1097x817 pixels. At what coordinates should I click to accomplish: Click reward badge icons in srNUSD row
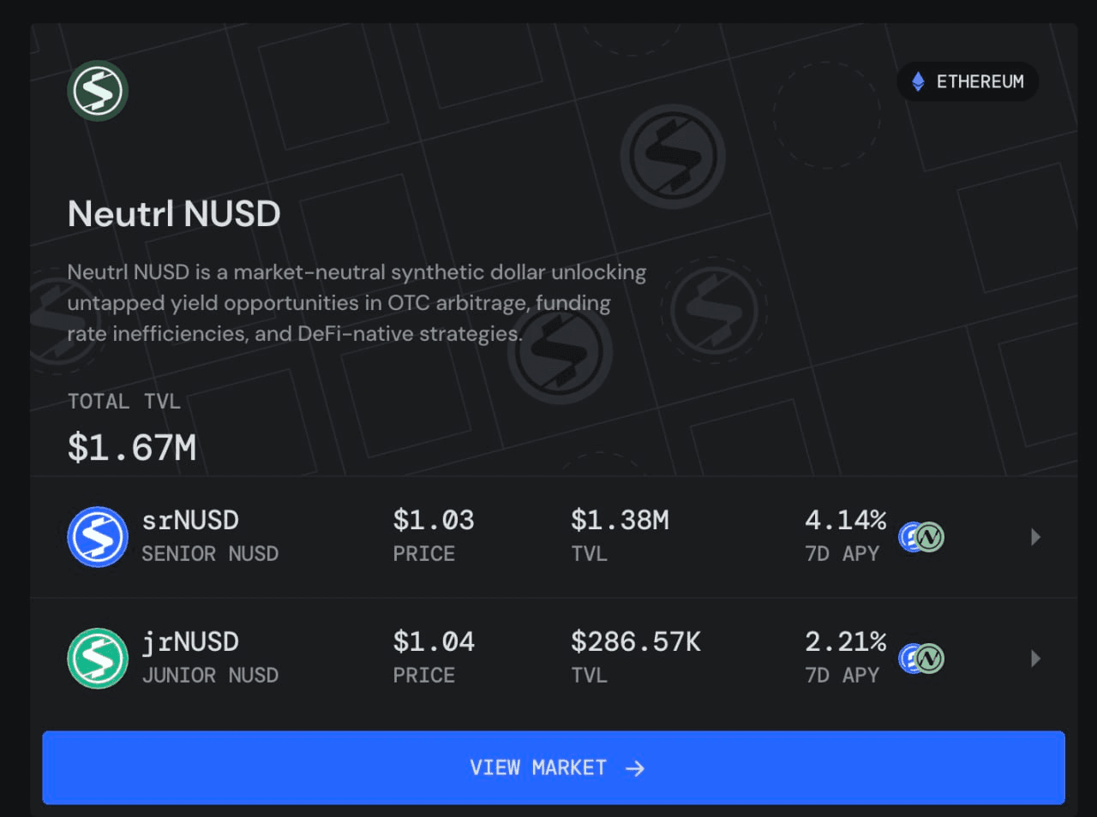point(921,537)
